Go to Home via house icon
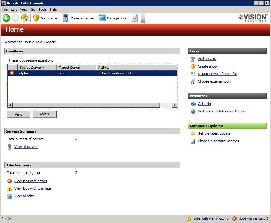The image size is (271, 223). tap(25, 18)
